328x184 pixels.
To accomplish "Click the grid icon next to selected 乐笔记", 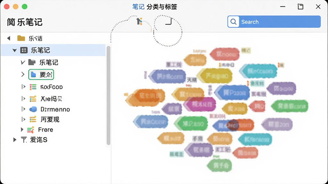I will coord(24,50).
